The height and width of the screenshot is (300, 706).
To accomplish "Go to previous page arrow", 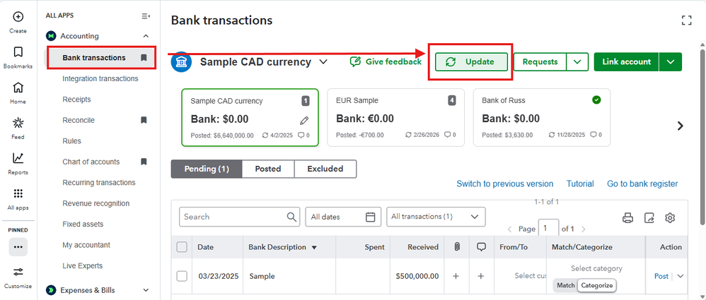I will pyautogui.click(x=509, y=229).
